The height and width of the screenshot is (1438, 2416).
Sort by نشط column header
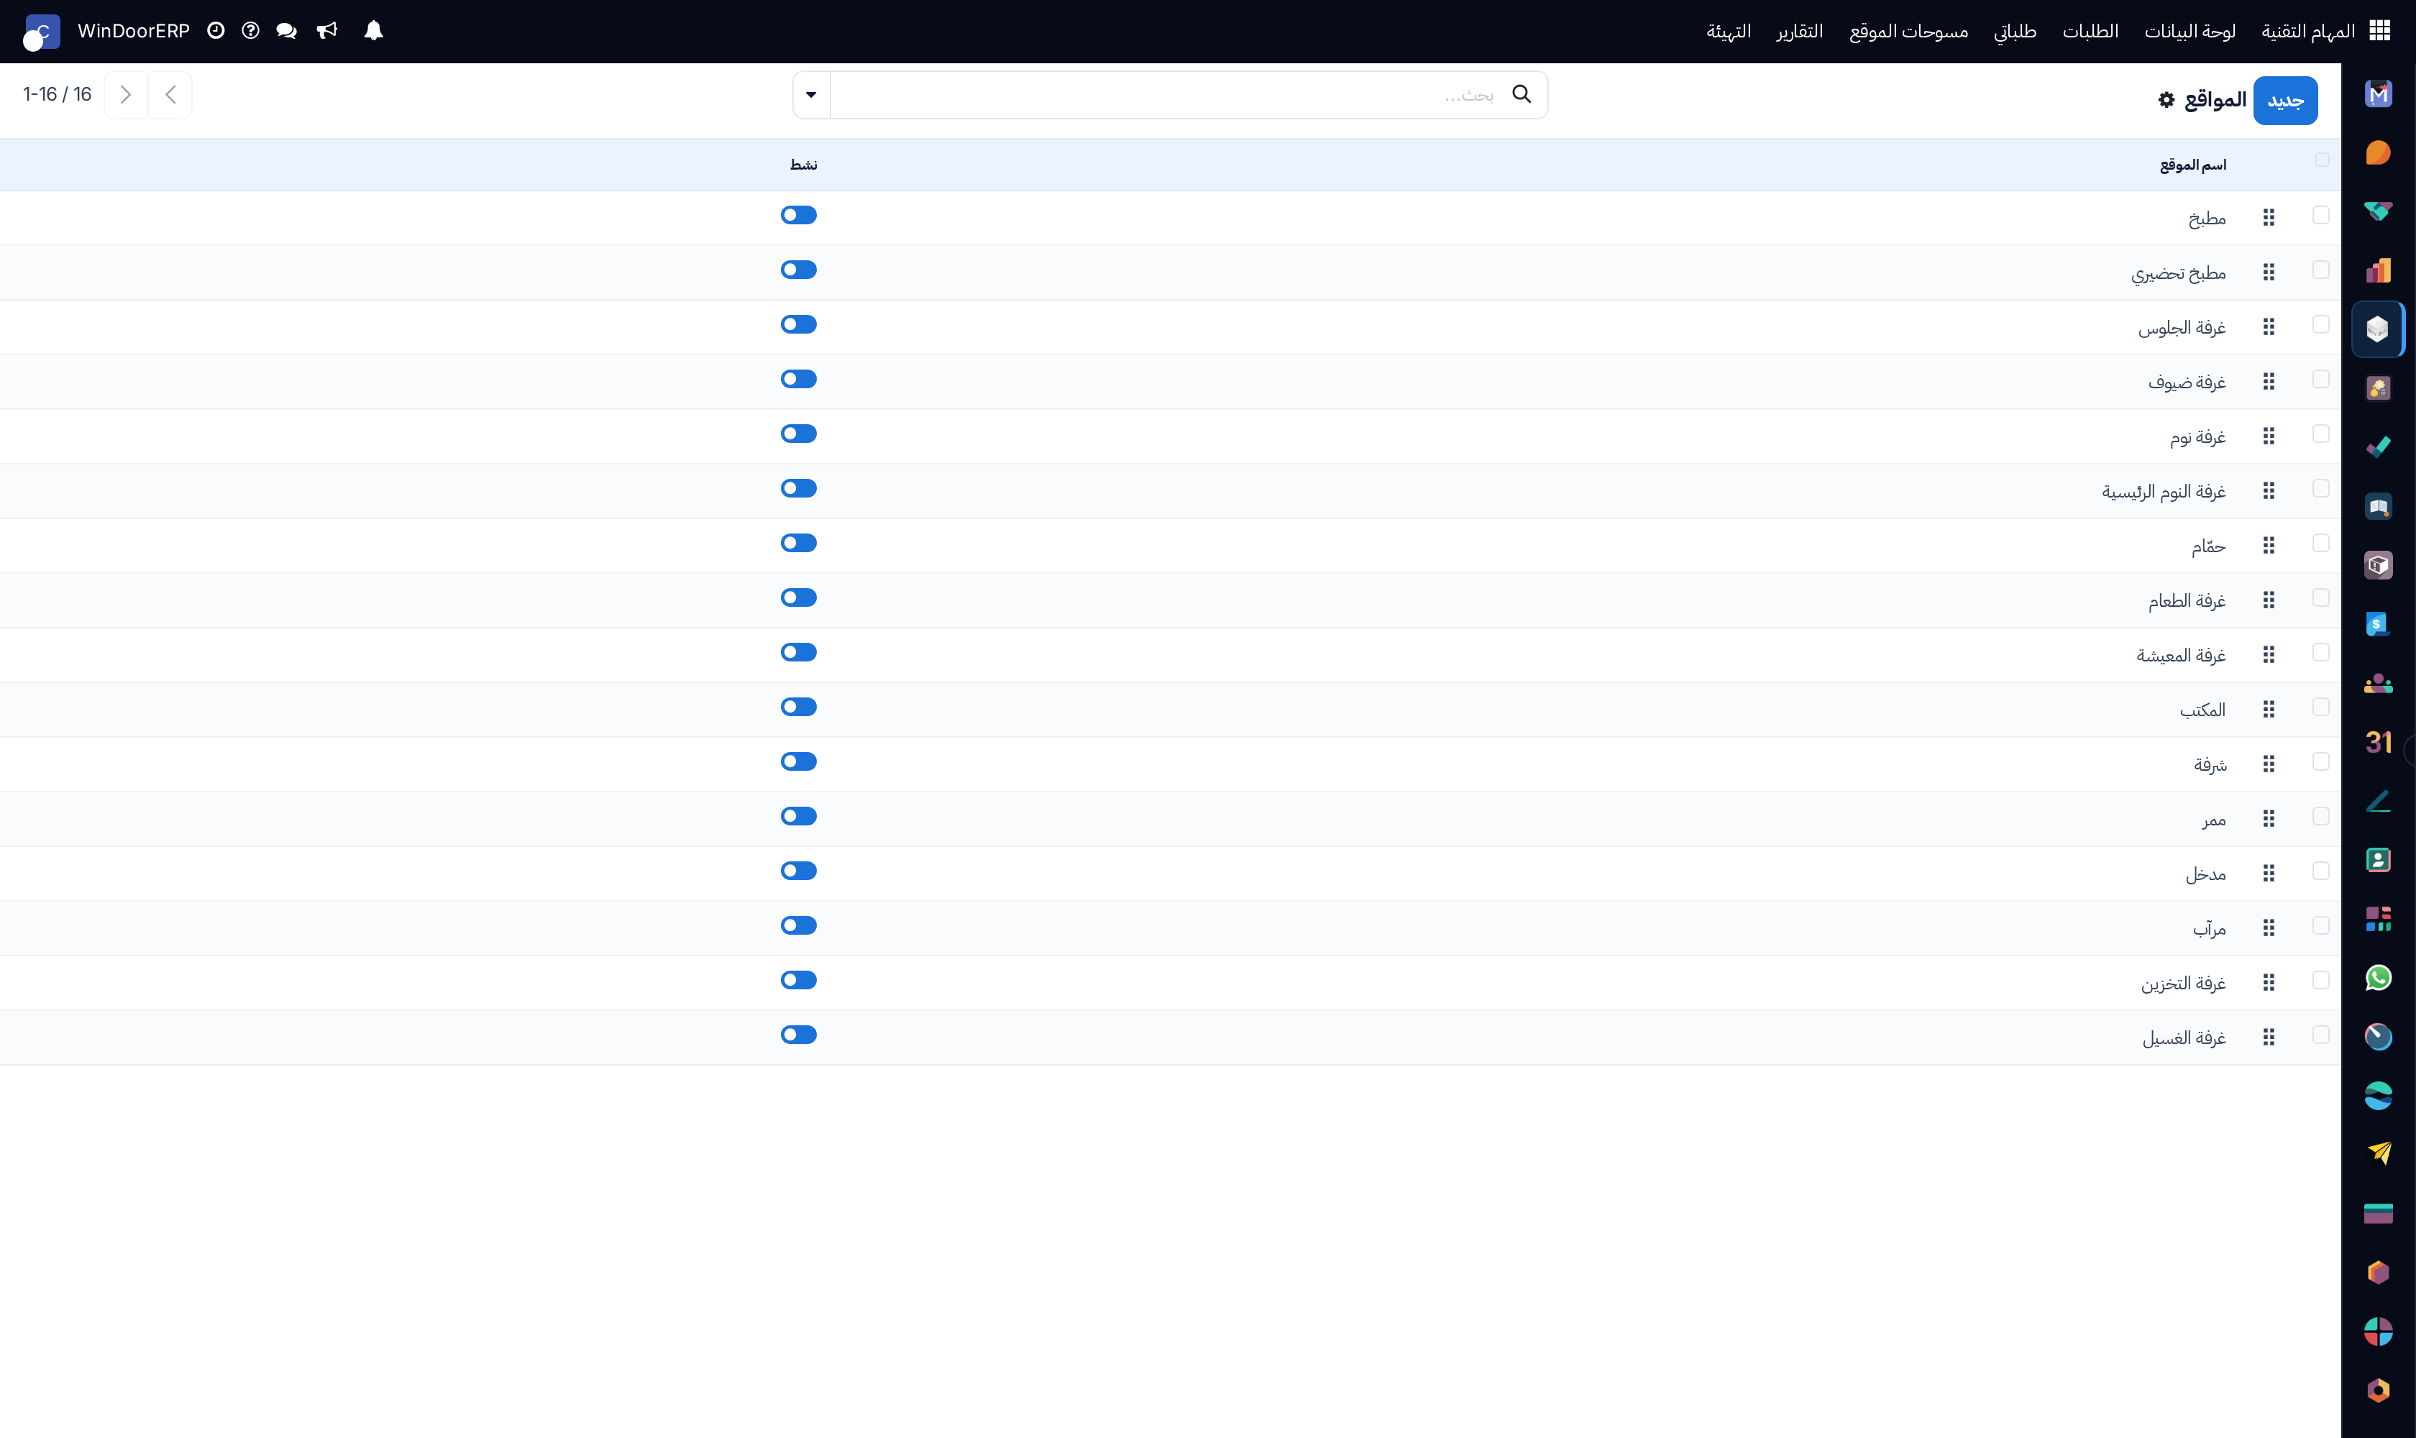(x=803, y=165)
